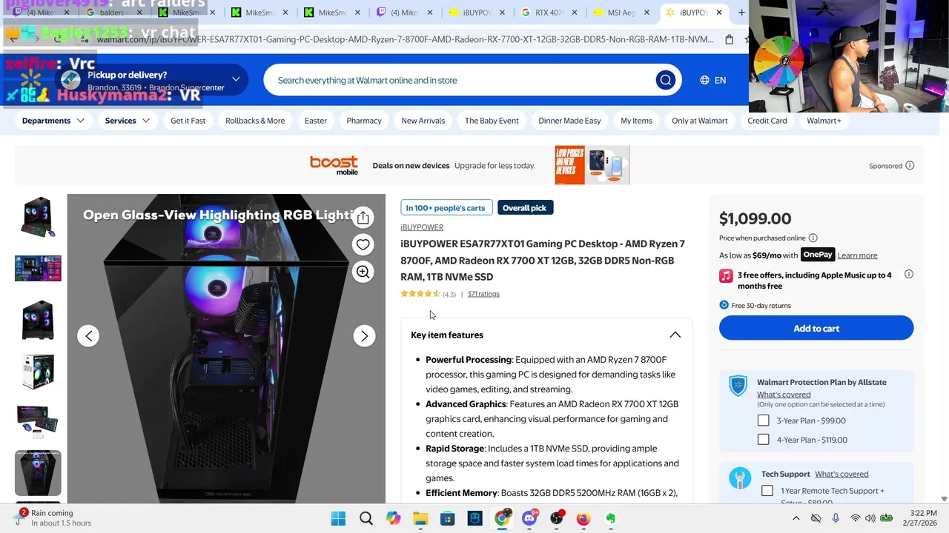949x533 pixels.
Task: Open Microsoft Store from taskbar
Action: (448, 518)
